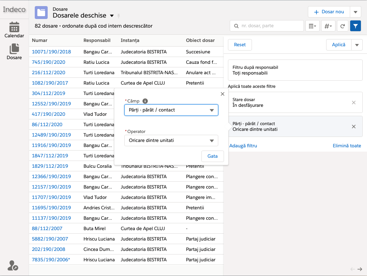Click the refresh list icon
The image size is (367, 276).
(x=343, y=26)
